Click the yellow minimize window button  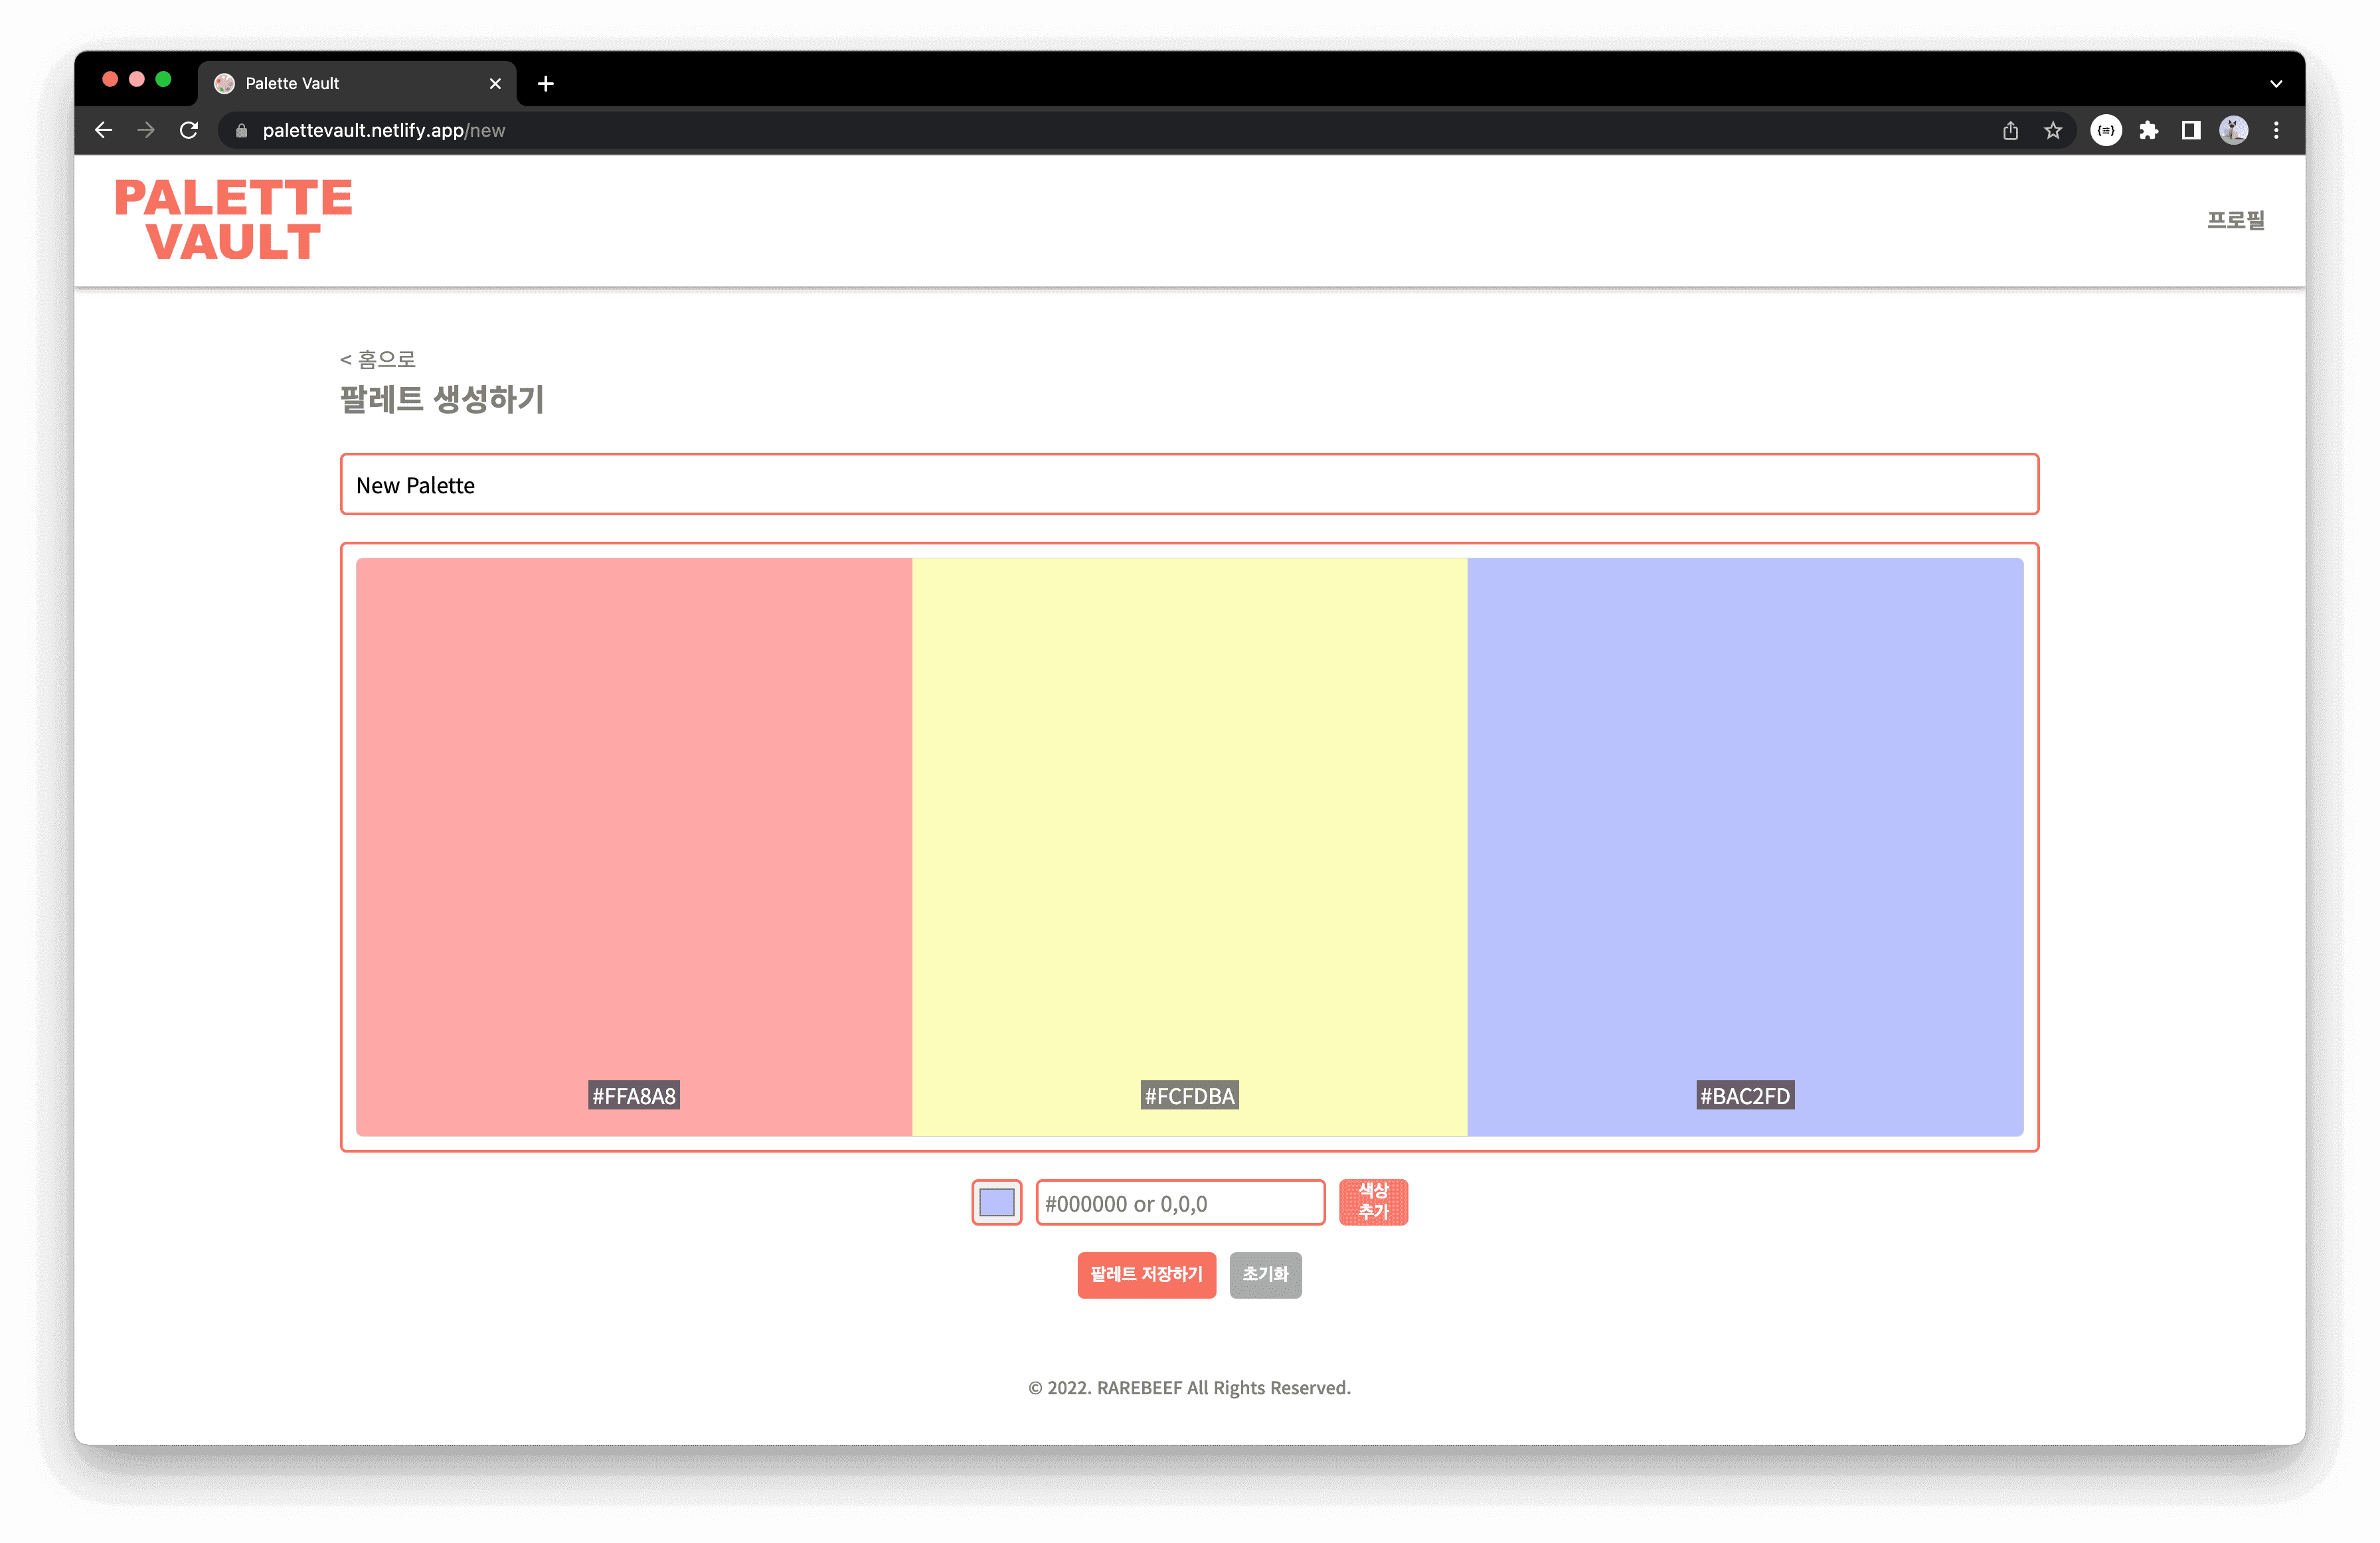coord(137,79)
